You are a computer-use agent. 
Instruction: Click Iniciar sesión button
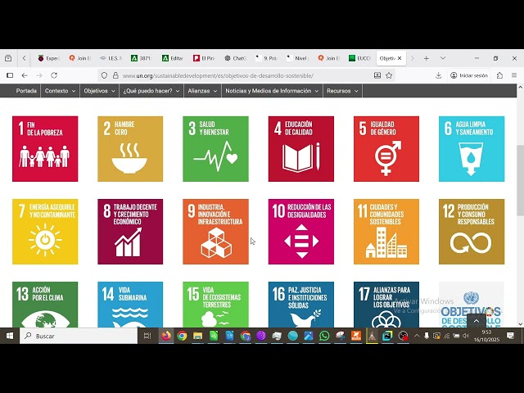pos(469,75)
